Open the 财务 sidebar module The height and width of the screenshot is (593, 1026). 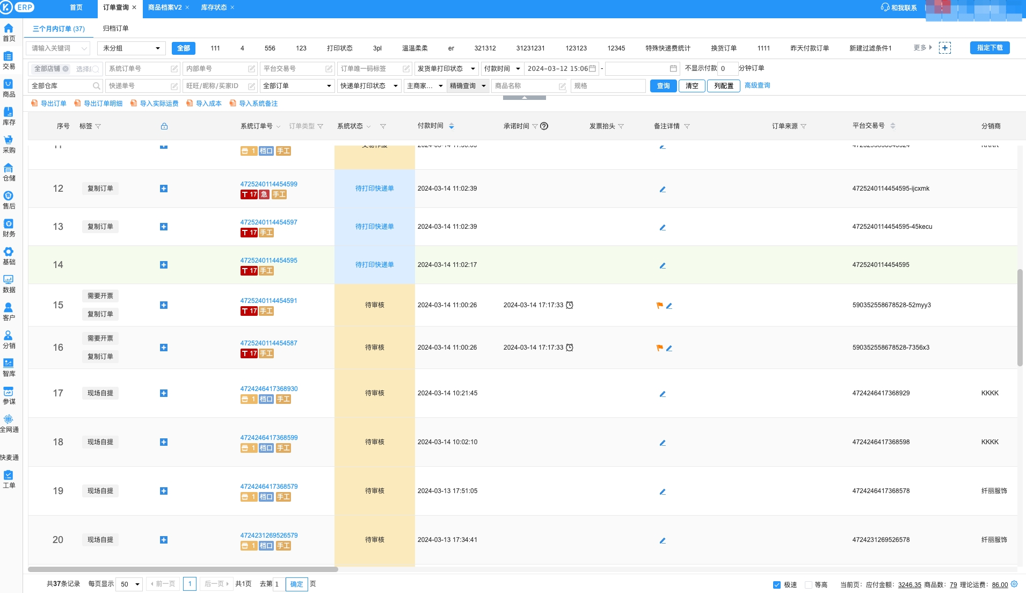click(9, 228)
